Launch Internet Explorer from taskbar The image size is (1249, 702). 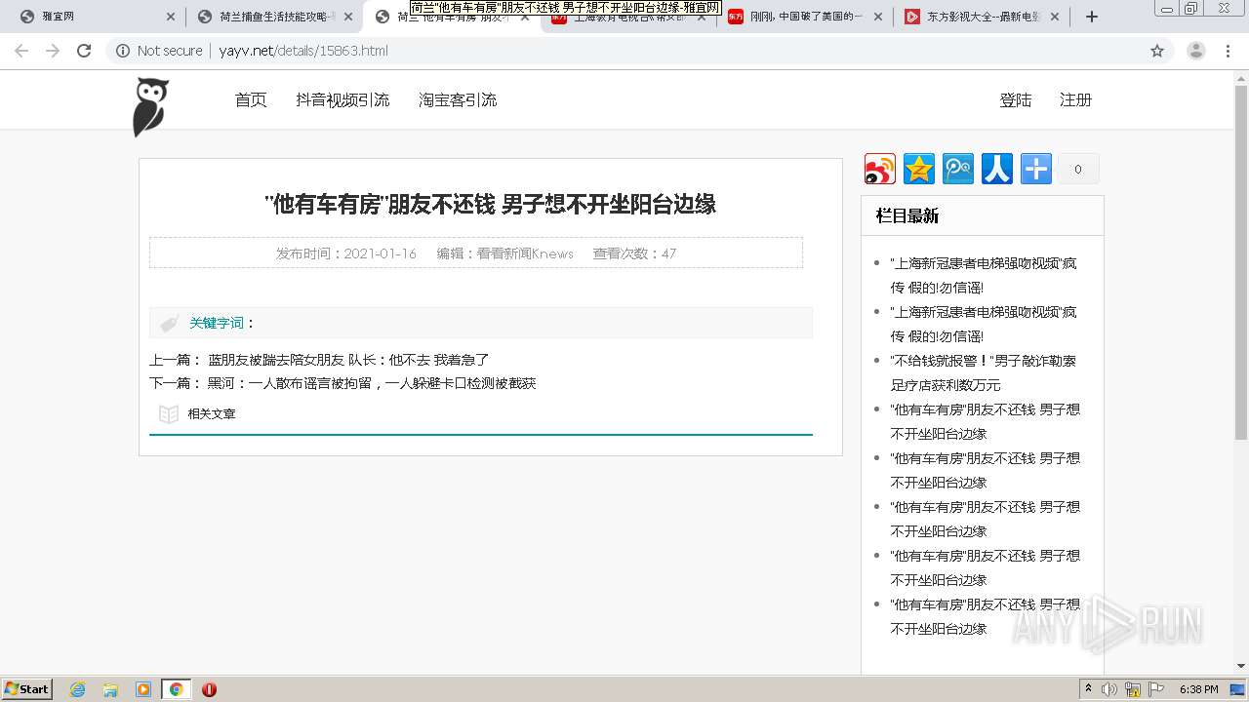pos(78,689)
